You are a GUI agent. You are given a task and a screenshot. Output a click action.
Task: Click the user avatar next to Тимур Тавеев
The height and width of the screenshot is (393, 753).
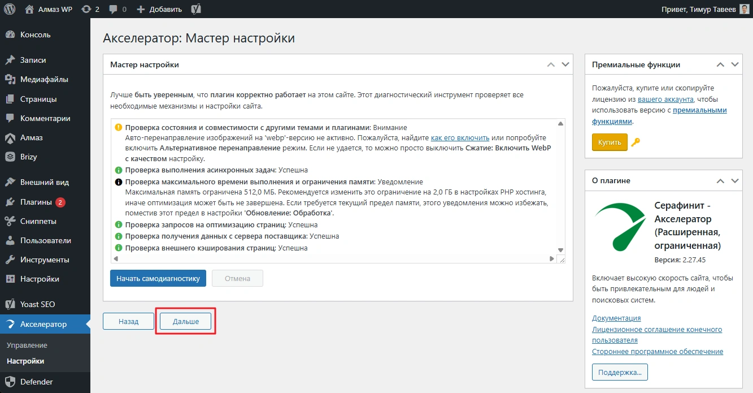pyautogui.click(x=744, y=9)
